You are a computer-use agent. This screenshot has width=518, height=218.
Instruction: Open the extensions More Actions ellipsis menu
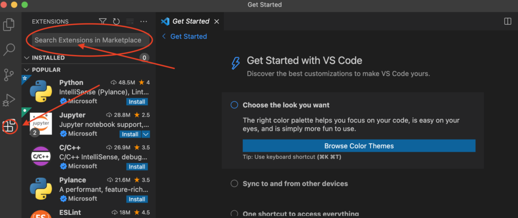[144, 22]
